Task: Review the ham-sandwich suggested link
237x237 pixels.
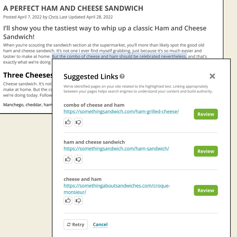Action: click(x=206, y=151)
